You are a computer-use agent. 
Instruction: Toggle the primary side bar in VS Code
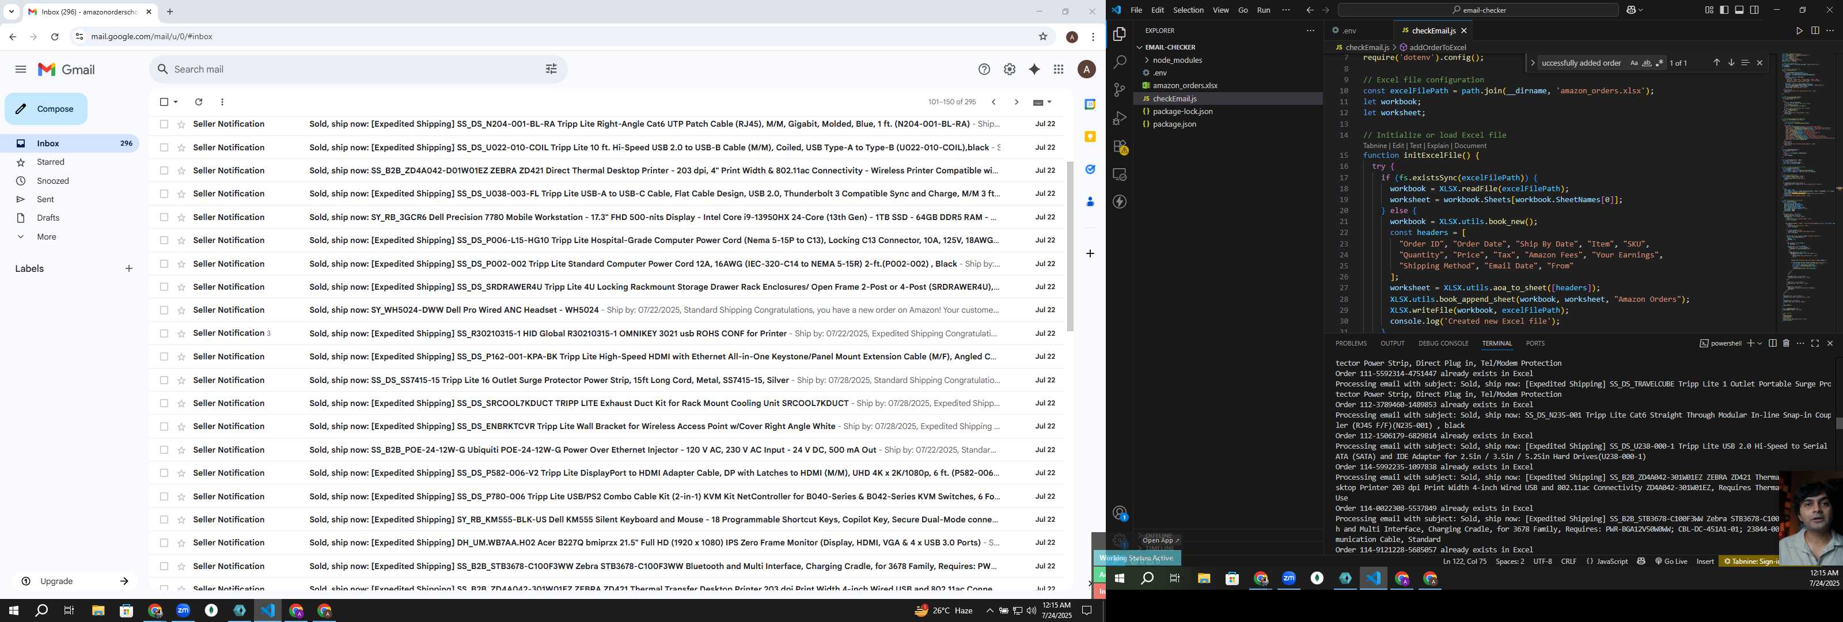(1724, 10)
